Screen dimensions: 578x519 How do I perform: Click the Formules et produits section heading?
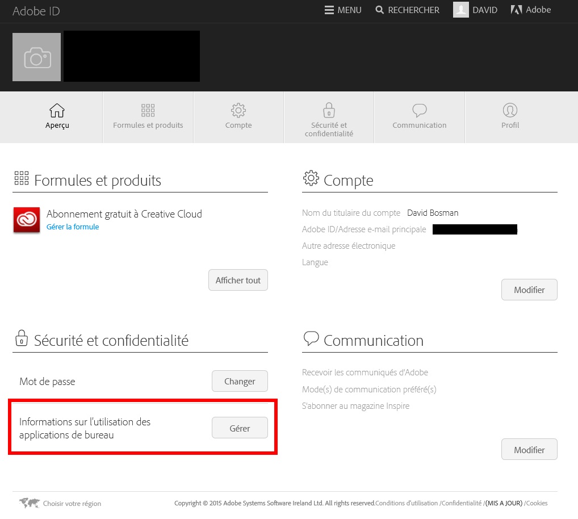click(x=98, y=181)
